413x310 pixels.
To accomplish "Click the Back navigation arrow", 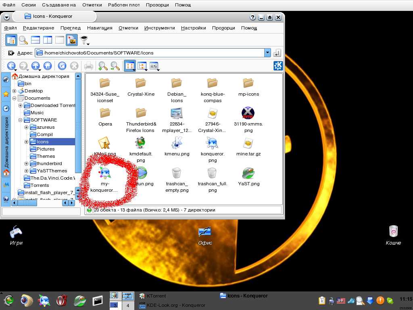I will click(11, 66).
